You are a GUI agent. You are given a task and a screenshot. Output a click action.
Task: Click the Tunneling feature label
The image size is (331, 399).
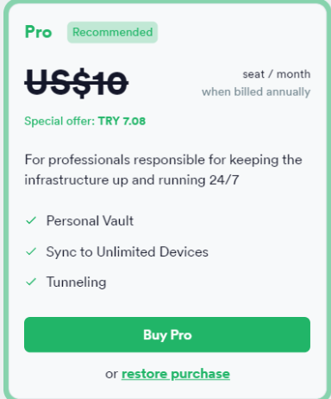[x=77, y=282]
